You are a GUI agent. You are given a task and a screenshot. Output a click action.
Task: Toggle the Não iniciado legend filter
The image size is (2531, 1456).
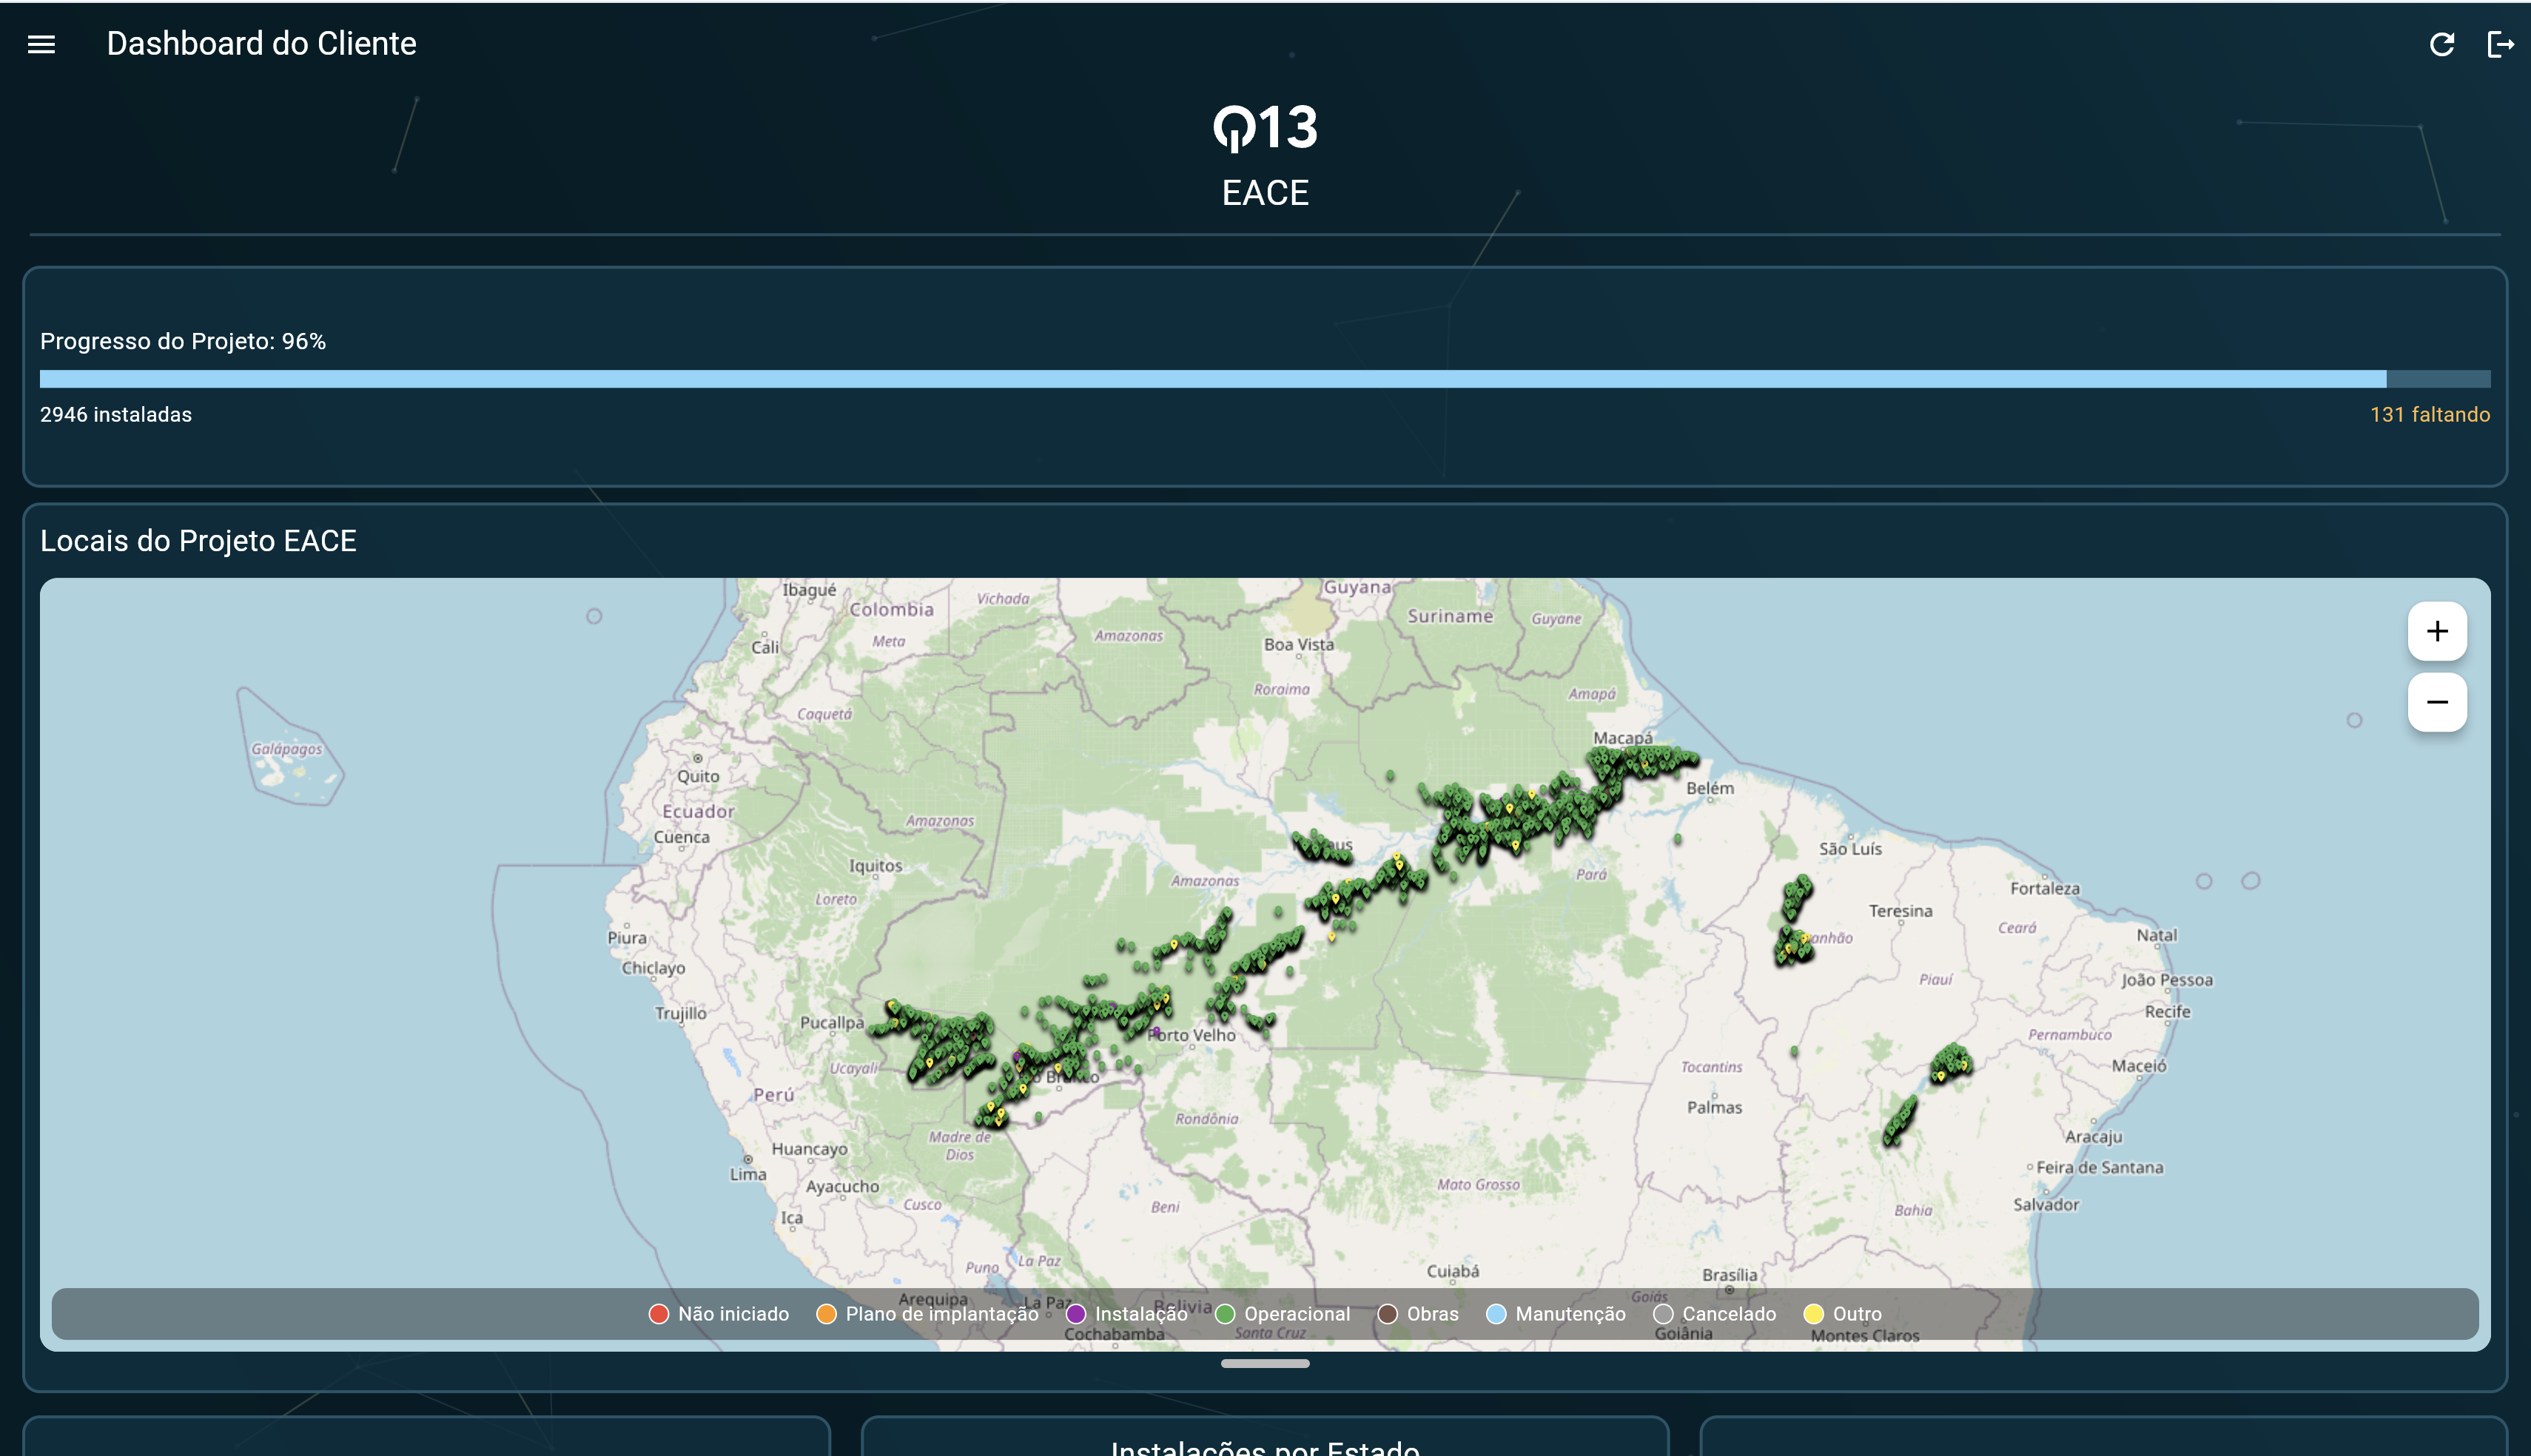pos(719,1313)
